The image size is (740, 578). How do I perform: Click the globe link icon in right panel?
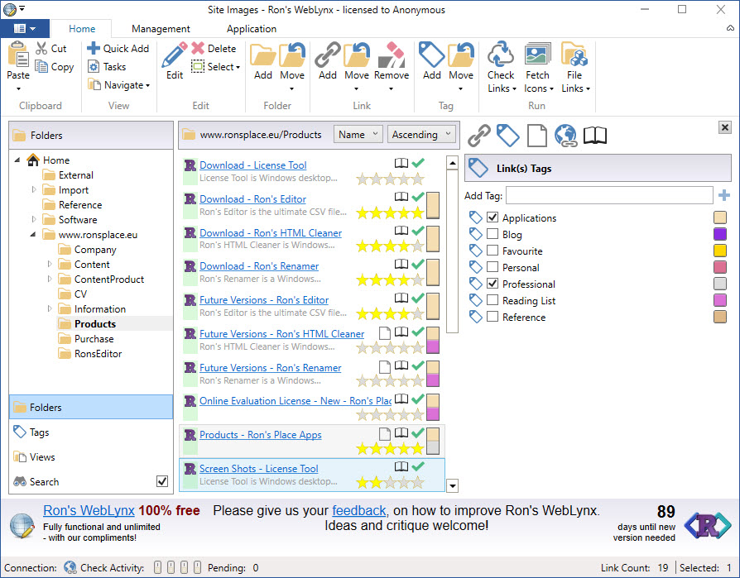565,135
